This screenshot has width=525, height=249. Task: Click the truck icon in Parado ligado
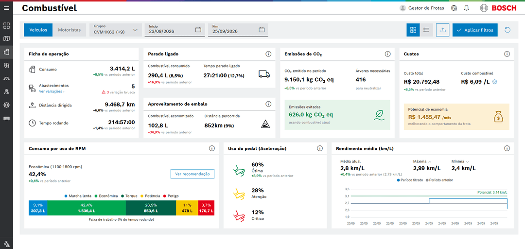[x=264, y=74]
